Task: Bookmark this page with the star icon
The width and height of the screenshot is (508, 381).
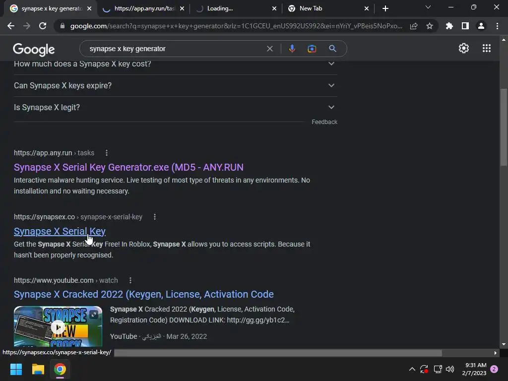Action: point(430,26)
